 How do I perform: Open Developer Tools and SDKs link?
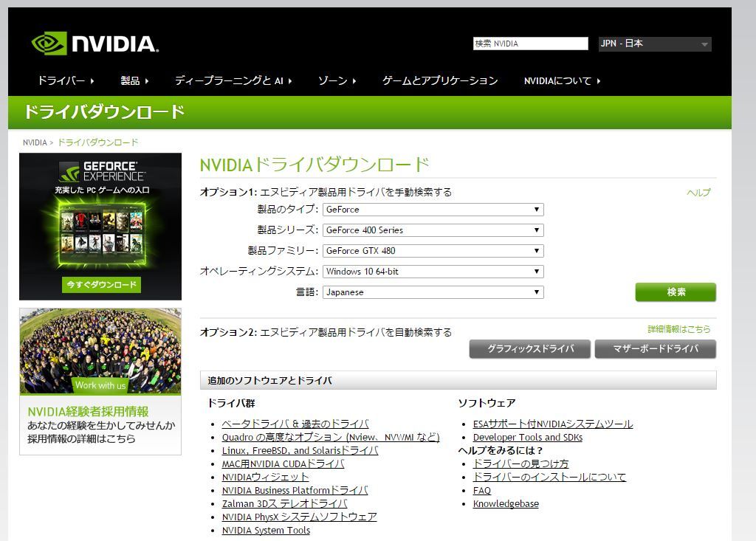[527, 438]
